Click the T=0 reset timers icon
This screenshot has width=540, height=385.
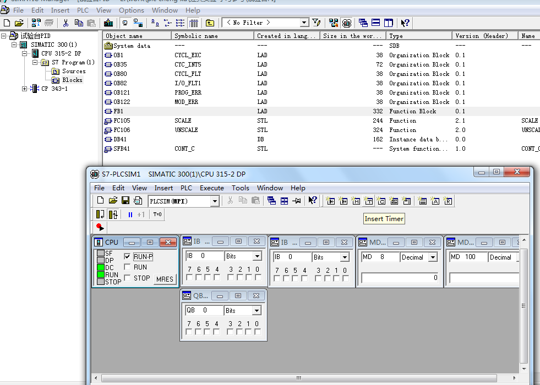point(157,215)
